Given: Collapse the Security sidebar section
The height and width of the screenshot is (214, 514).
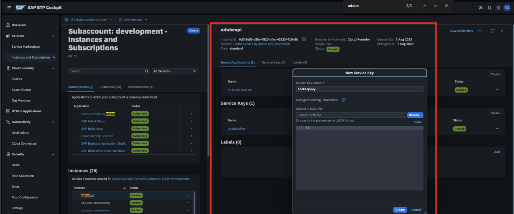Looking at the screenshot, I should tap(53, 154).
